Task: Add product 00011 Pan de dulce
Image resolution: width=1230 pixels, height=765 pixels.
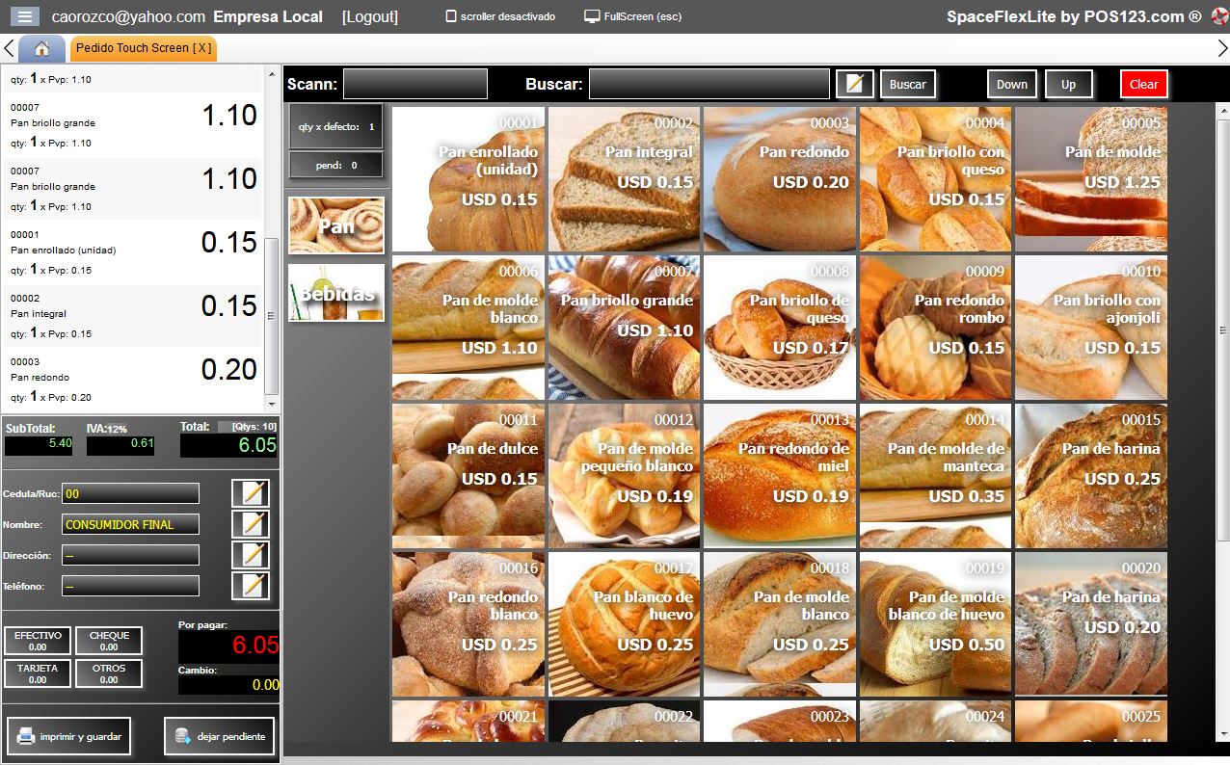Action: point(468,476)
